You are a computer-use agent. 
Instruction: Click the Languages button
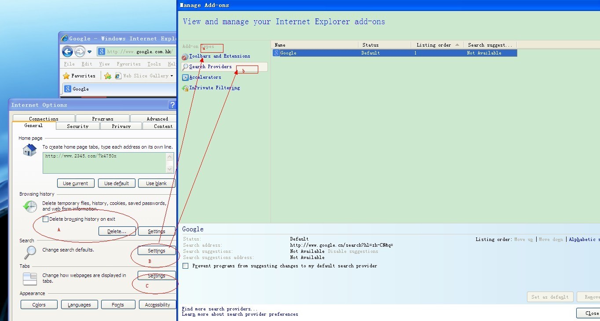(79, 305)
